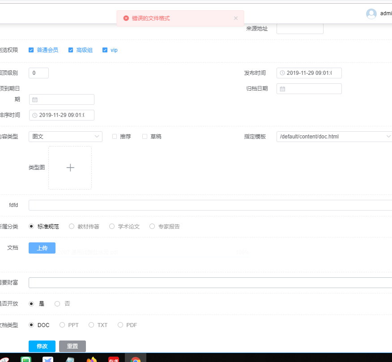Click clock icon in publish time field

(x=282, y=73)
